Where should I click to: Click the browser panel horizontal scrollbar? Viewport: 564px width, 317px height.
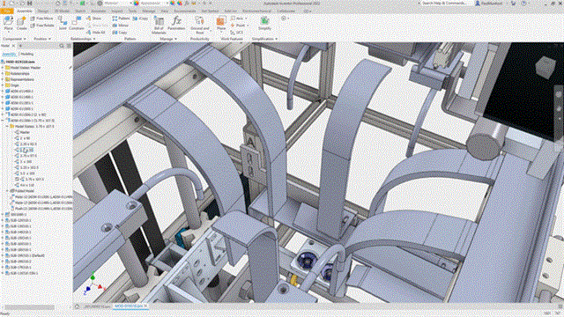(x=29, y=307)
